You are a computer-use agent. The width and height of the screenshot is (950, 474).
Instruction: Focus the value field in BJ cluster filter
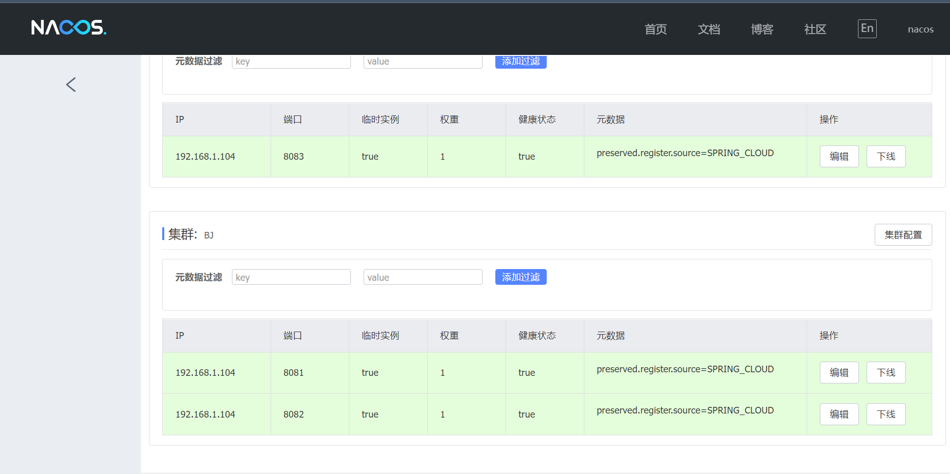pyautogui.click(x=423, y=277)
